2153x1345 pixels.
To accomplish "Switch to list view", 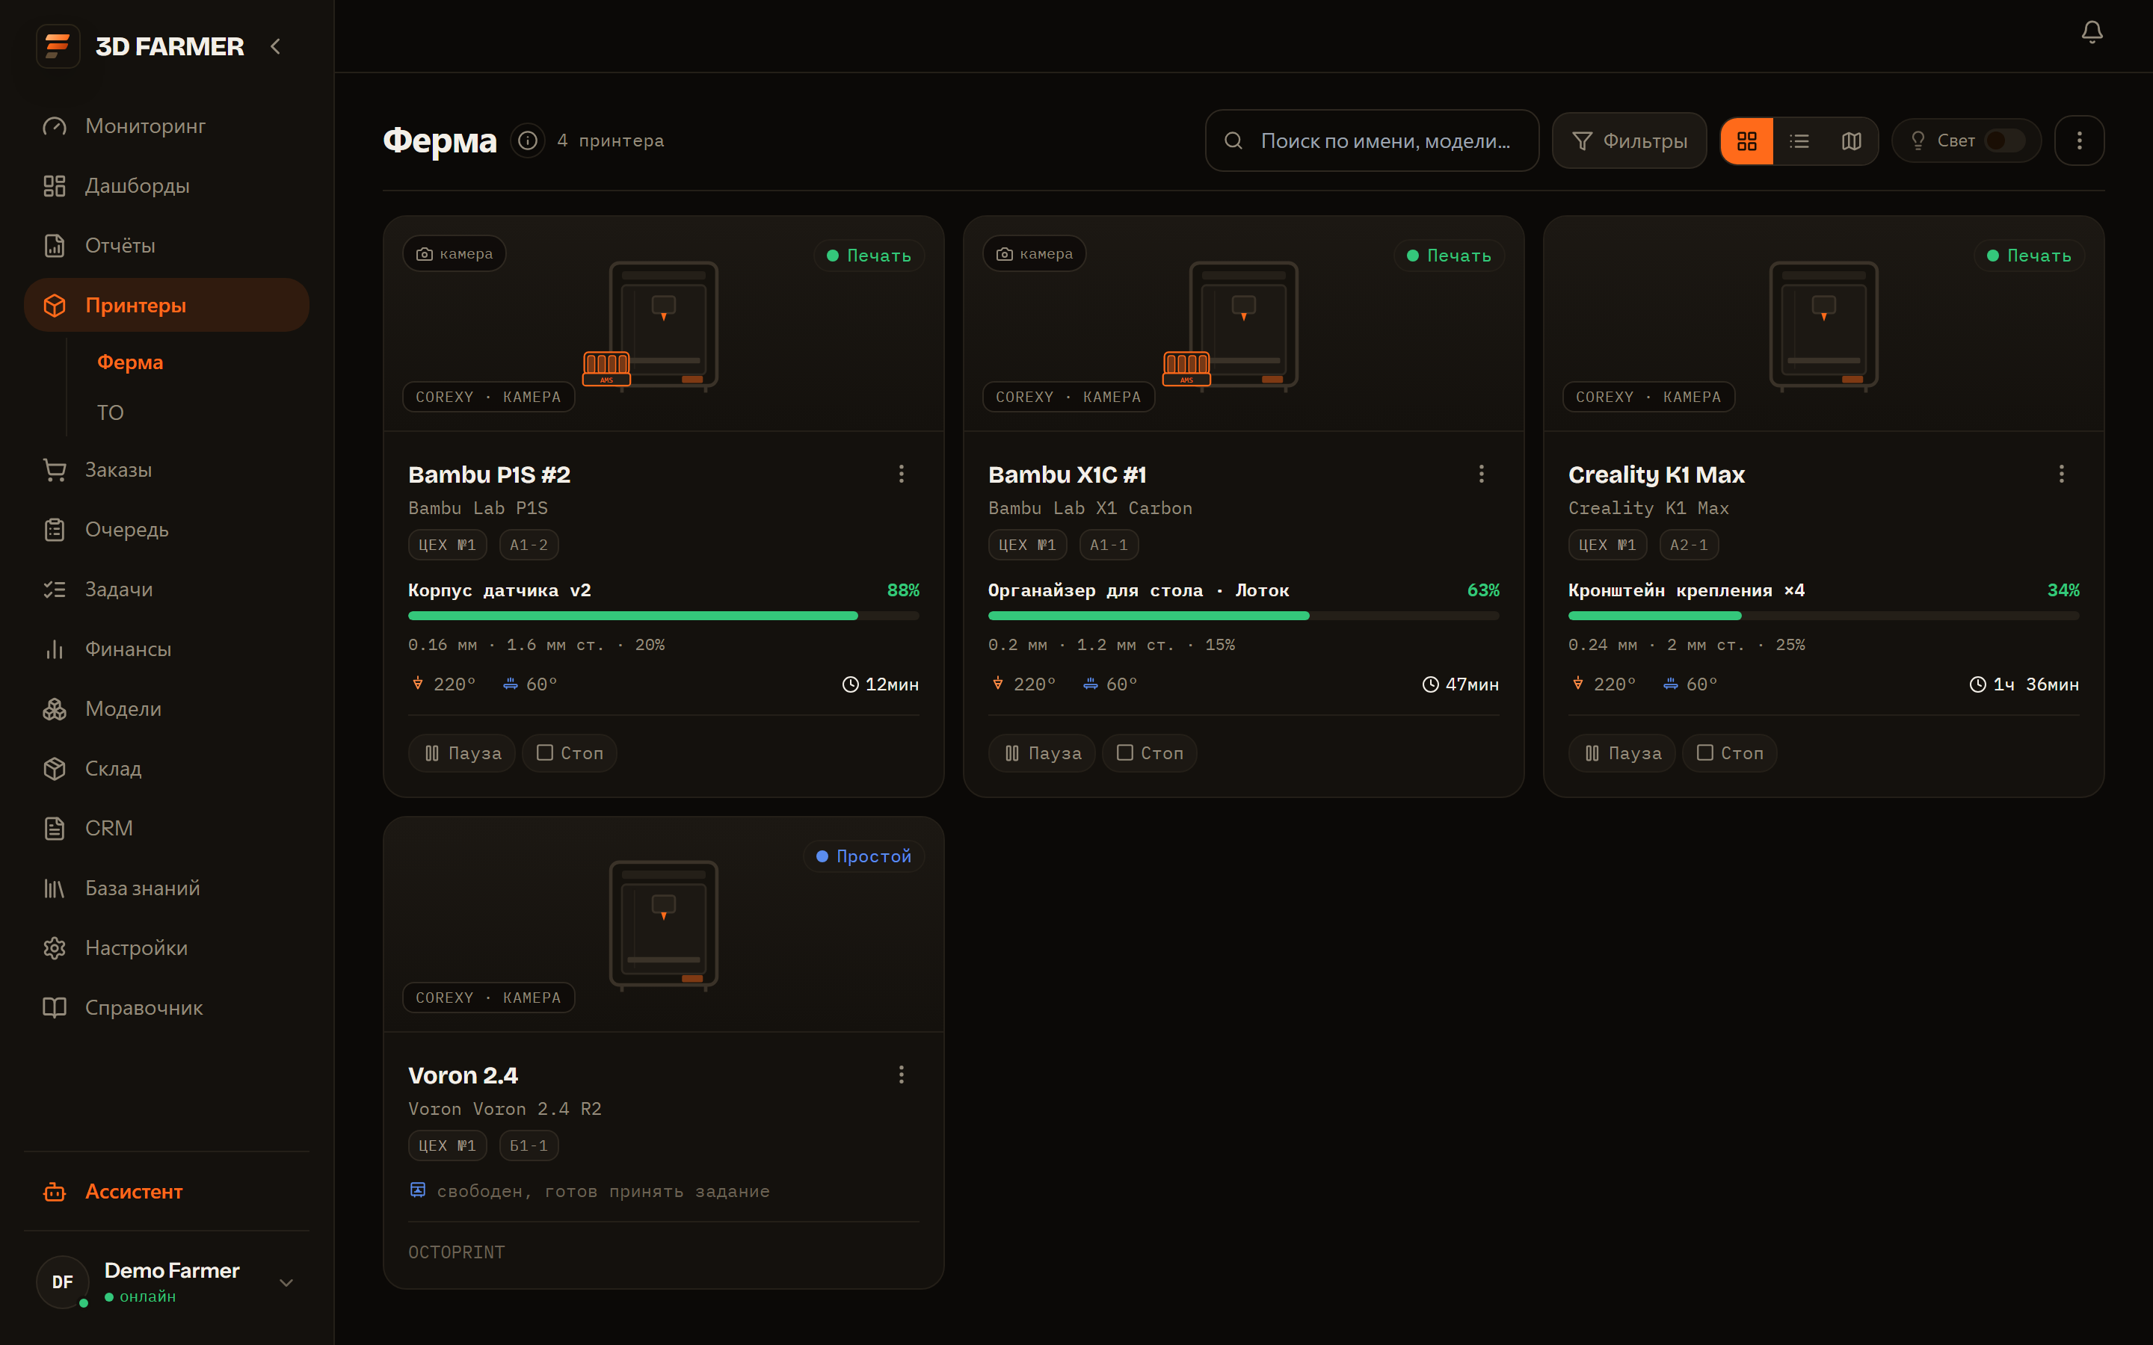I will (x=1799, y=140).
